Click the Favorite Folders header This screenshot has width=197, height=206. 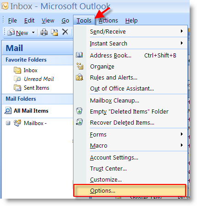click(38, 60)
